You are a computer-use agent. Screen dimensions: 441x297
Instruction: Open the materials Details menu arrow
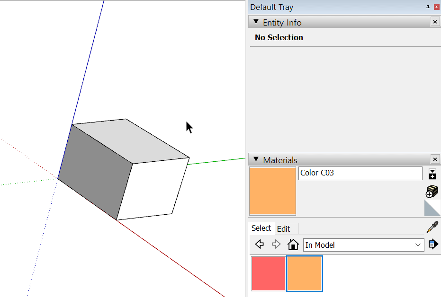[x=433, y=244]
